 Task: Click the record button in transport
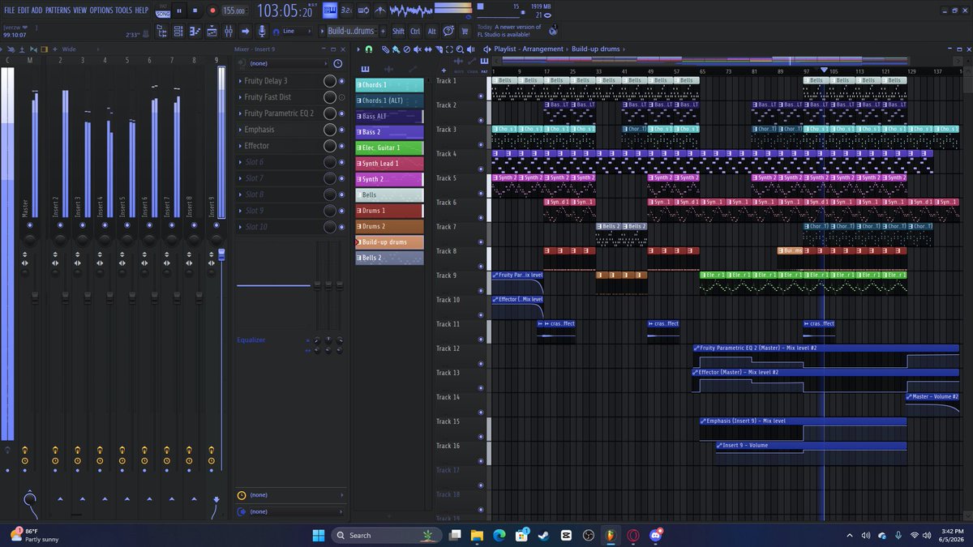[x=212, y=11]
